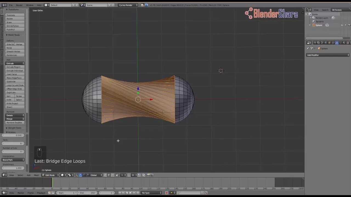Viewport: 351px width, 197px height.
Task: Click the timeline auto keyframe record icon
Action: click(166, 193)
